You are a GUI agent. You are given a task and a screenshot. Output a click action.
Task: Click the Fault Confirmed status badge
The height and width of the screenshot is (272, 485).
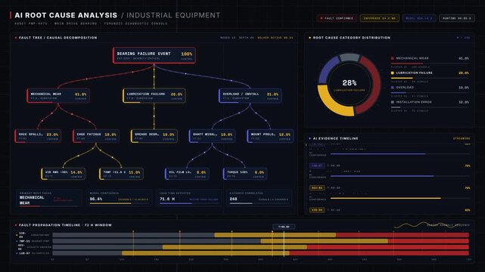coord(337,18)
